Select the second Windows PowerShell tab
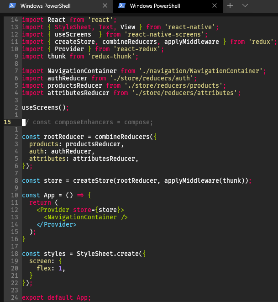The height and width of the screenshot is (302, 278). click(168, 6)
